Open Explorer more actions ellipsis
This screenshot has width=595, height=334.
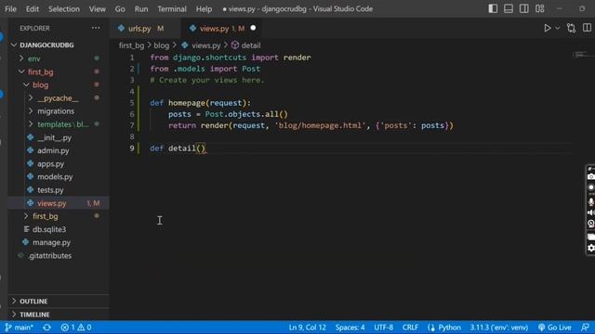tap(96, 28)
